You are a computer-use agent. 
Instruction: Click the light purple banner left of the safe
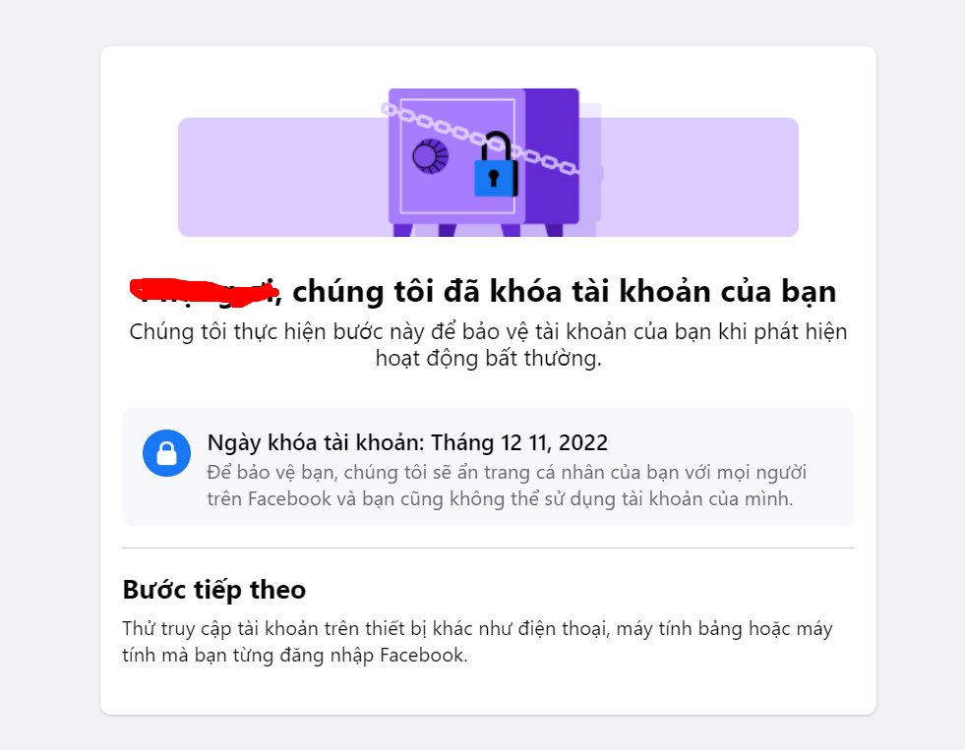[x=283, y=177]
